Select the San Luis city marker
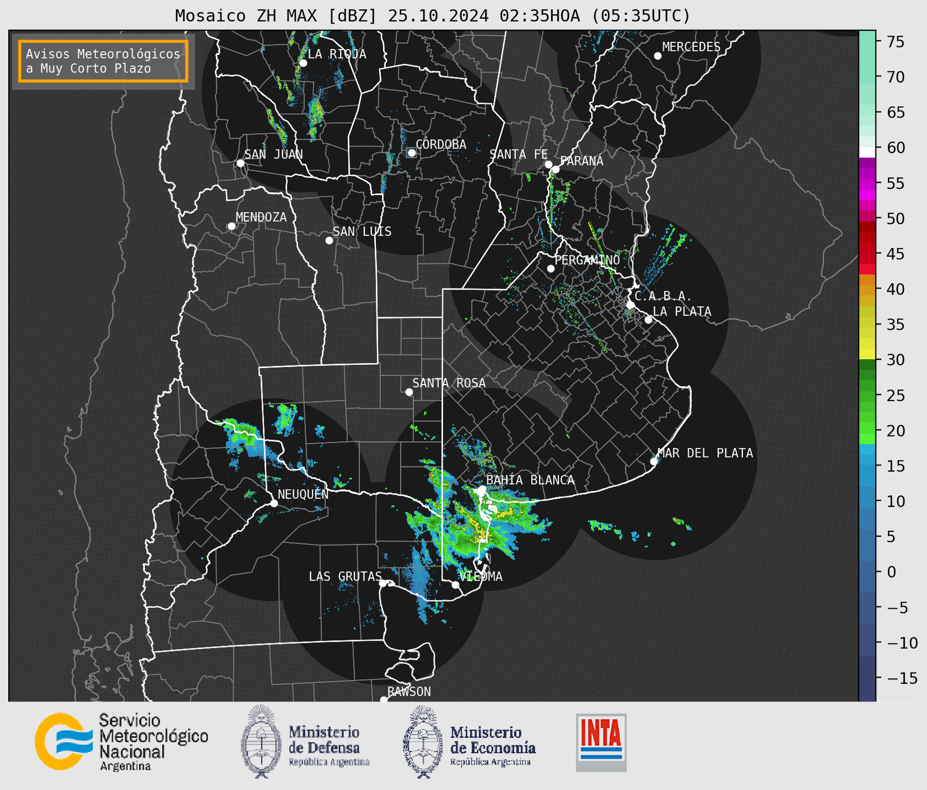The height and width of the screenshot is (790, 927). [x=329, y=241]
